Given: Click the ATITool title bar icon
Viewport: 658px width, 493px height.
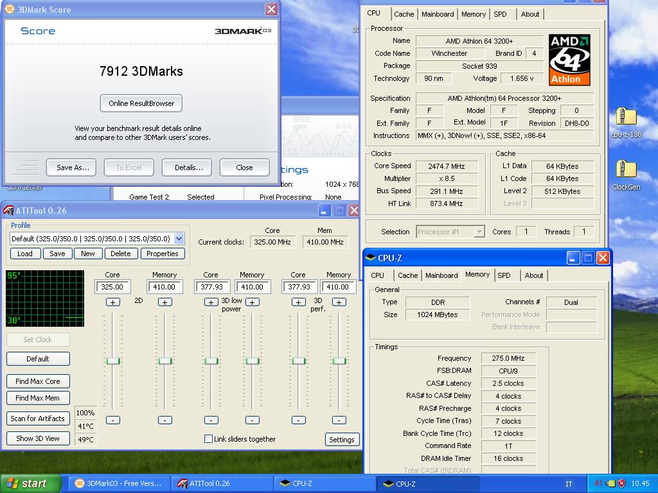Looking at the screenshot, I should click(x=8, y=211).
